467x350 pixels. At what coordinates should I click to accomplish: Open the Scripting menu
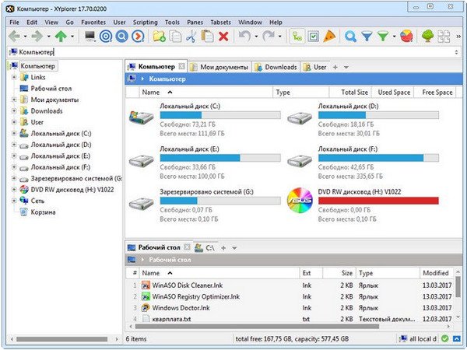pos(145,23)
